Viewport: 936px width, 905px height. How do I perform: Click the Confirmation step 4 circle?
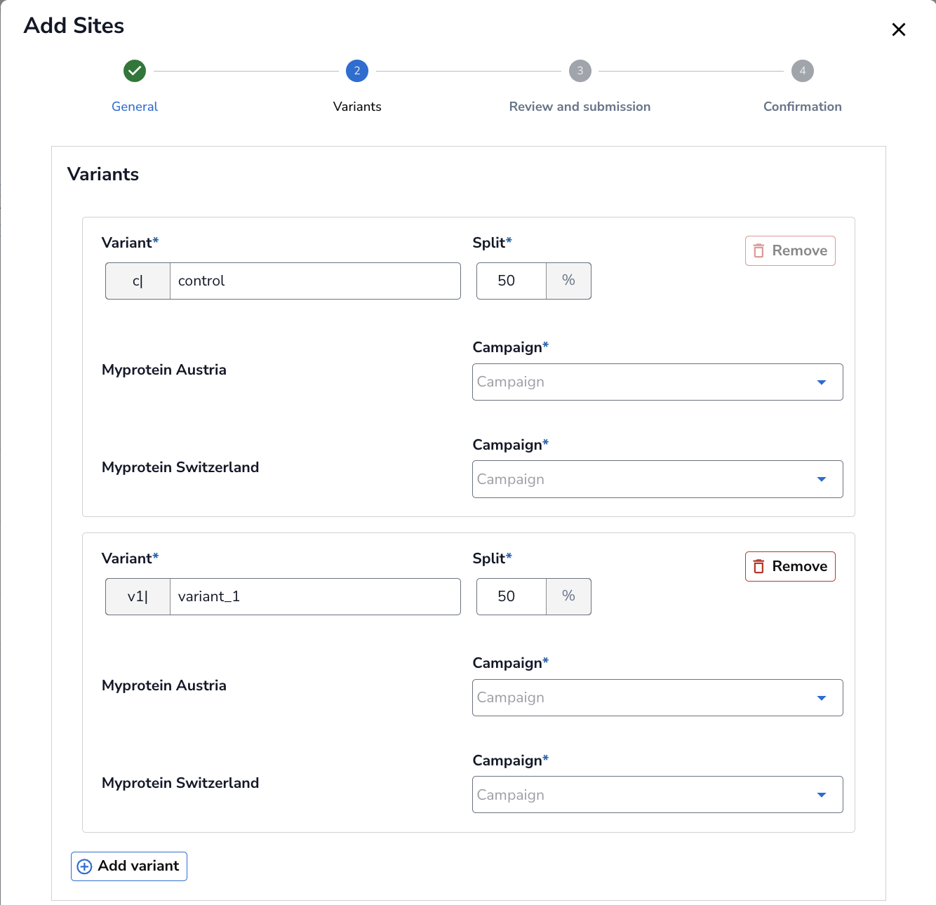pos(802,71)
